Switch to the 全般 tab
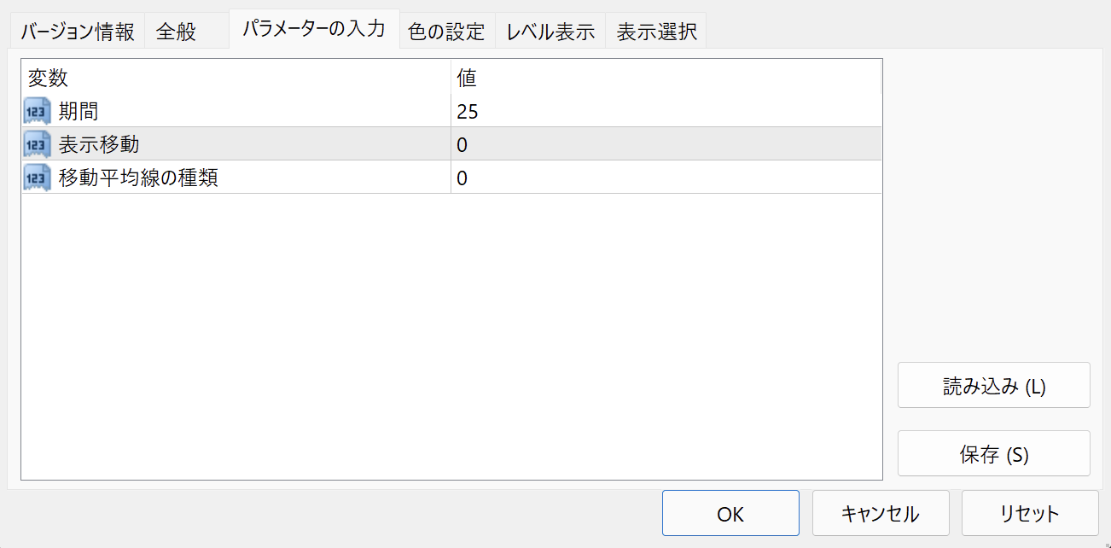The height and width of the screenshot is (548, 1111). coord(177,32)
